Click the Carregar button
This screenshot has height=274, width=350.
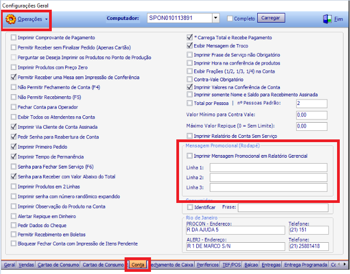coord(271,18)
